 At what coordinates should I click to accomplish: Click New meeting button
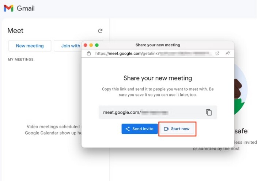coord(30,46)
